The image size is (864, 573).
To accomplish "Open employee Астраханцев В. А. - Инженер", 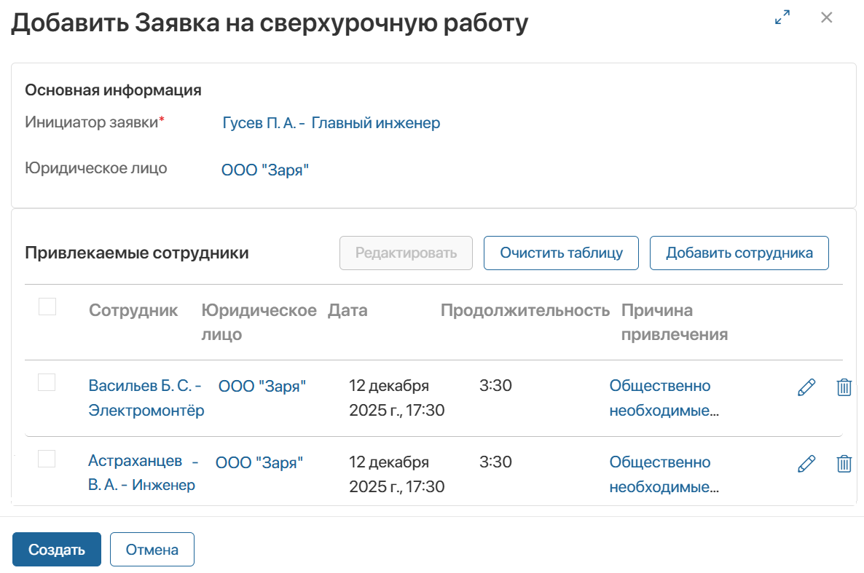I will point(144,473).
